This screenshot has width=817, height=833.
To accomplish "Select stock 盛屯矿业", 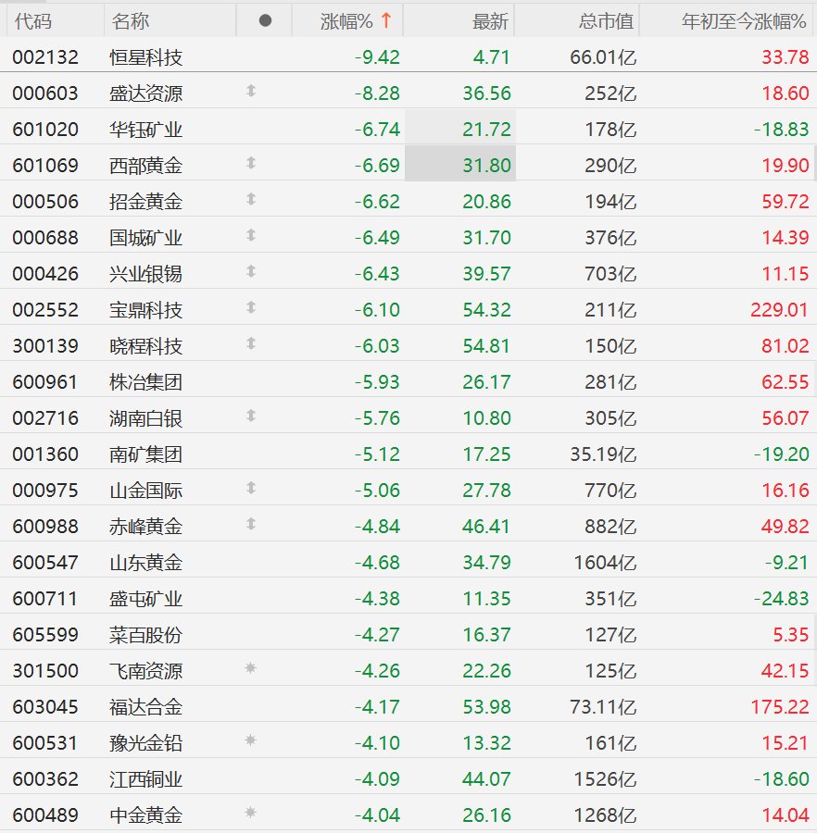I will pos(145,599).
